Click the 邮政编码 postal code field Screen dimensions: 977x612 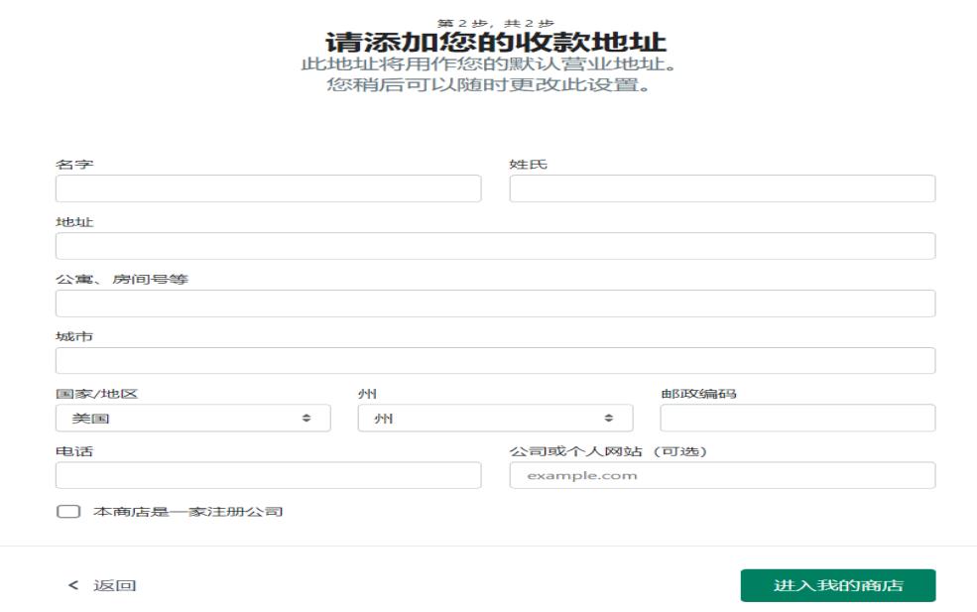797,419
